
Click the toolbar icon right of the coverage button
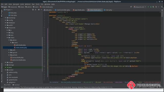(156, 7)
